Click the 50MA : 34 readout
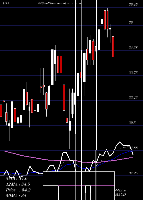Image resolution: width=143 pixels, height=200 pixels. pos(16,195)
